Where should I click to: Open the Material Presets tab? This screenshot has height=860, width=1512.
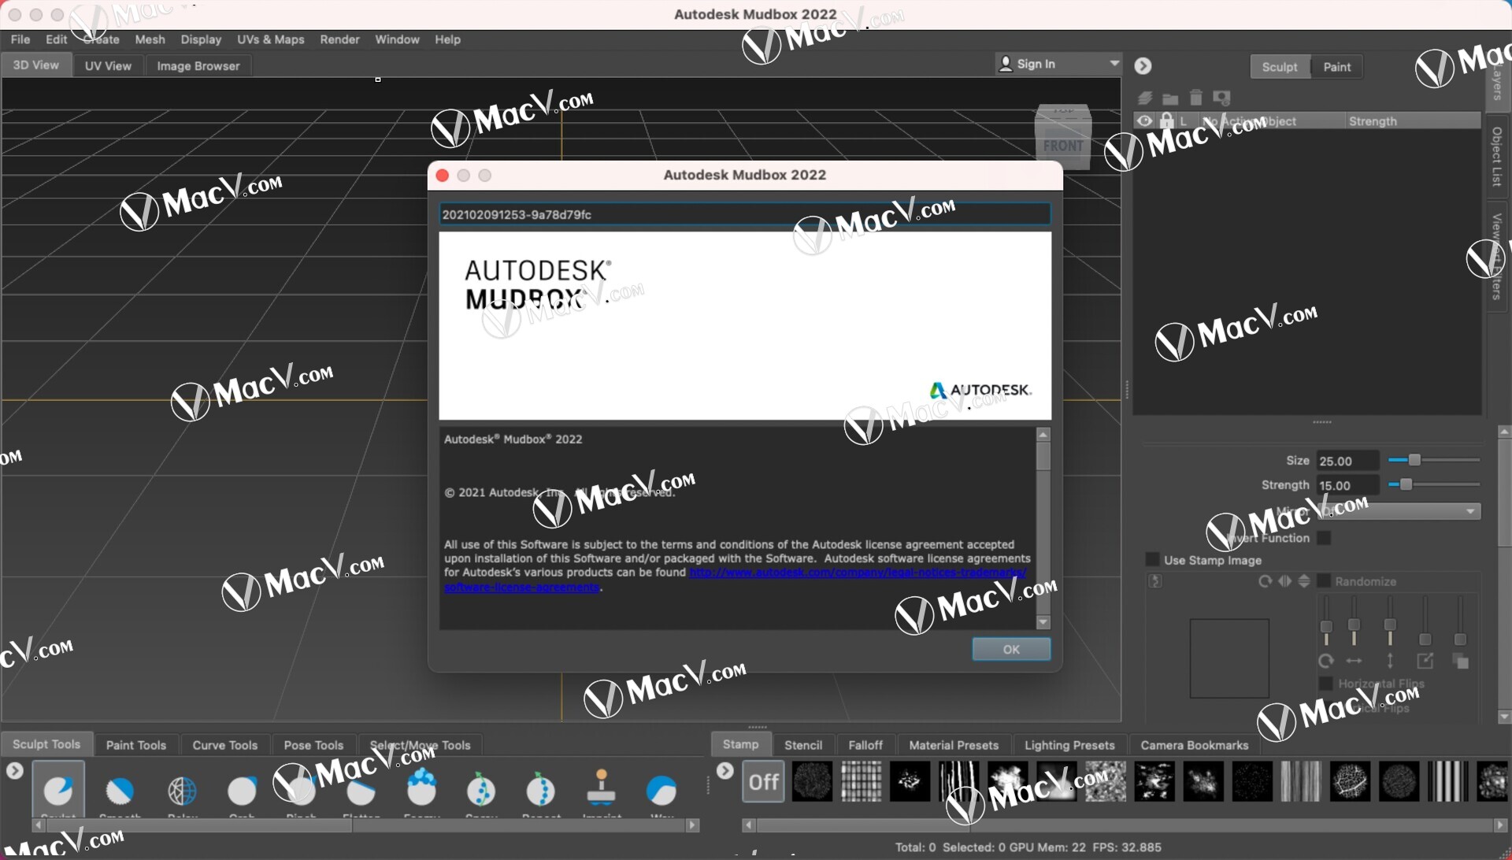click(x=954, y=745)
